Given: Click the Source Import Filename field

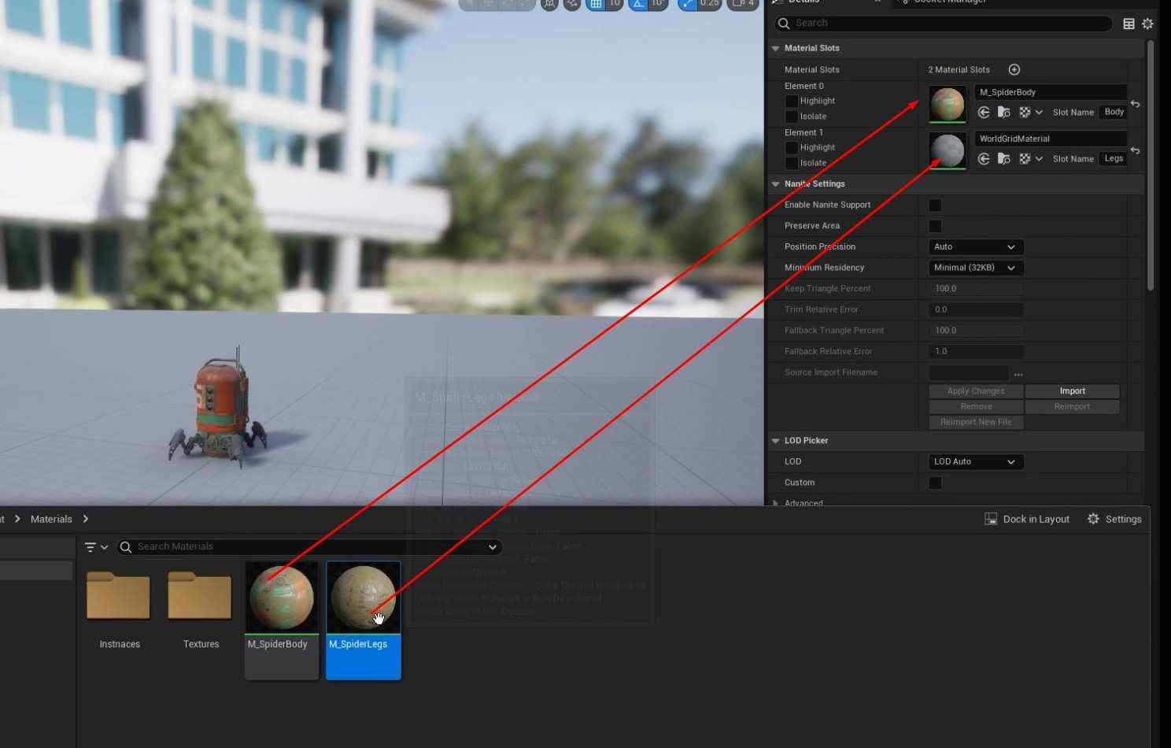Looking at the screenshot, I should (969, 372).
